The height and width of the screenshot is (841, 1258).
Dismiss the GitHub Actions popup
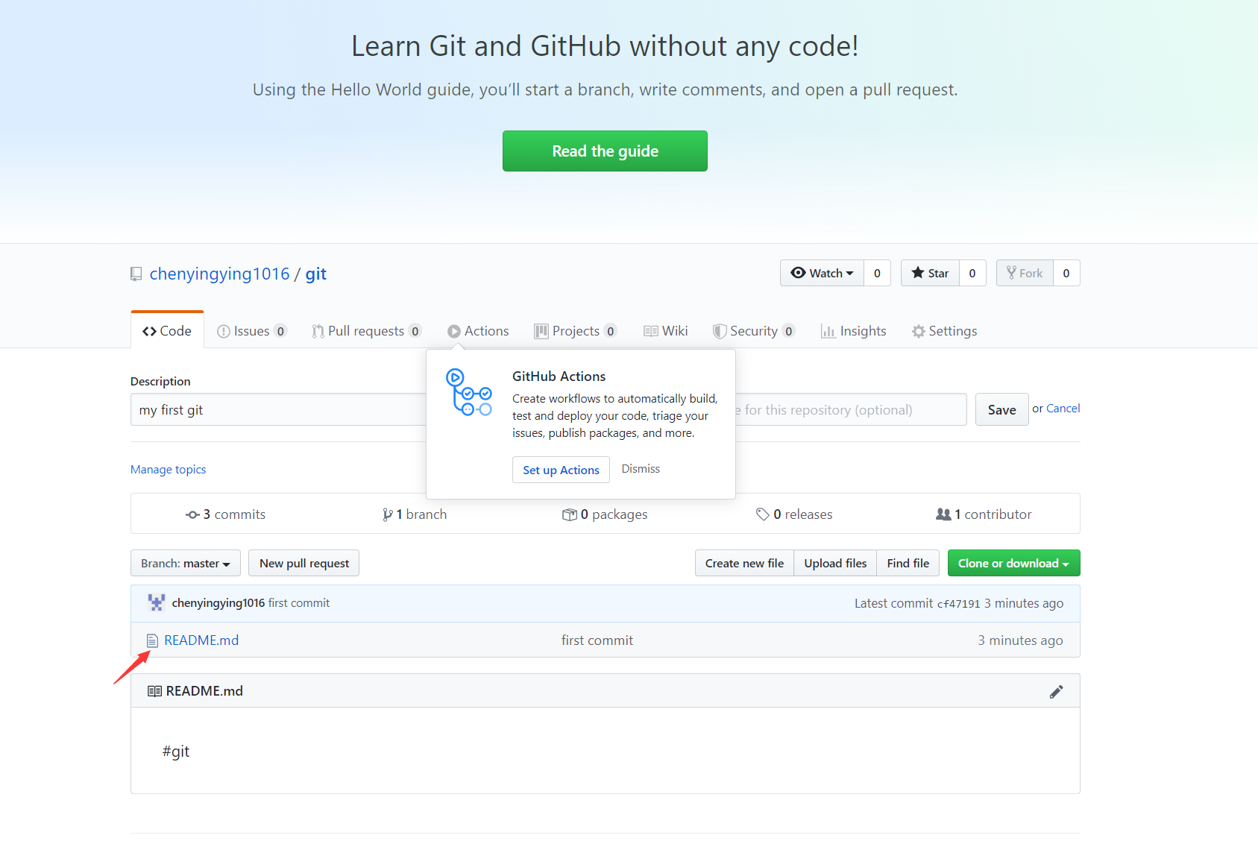(x=641, y=469)
